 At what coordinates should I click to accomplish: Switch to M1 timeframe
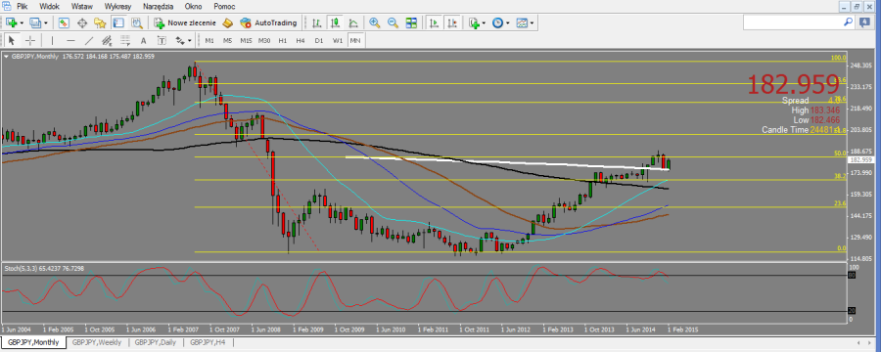pyautogui.click(x=209, y=40)
